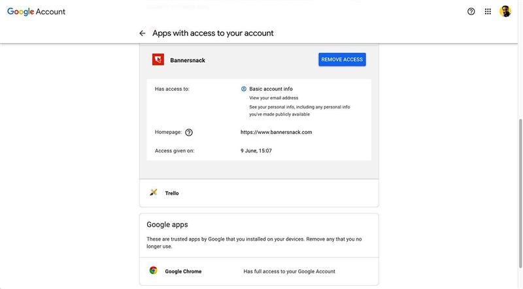Click 'Has full access' Chrome description
This screenshot has height=289, width=523.
point(289,271)
